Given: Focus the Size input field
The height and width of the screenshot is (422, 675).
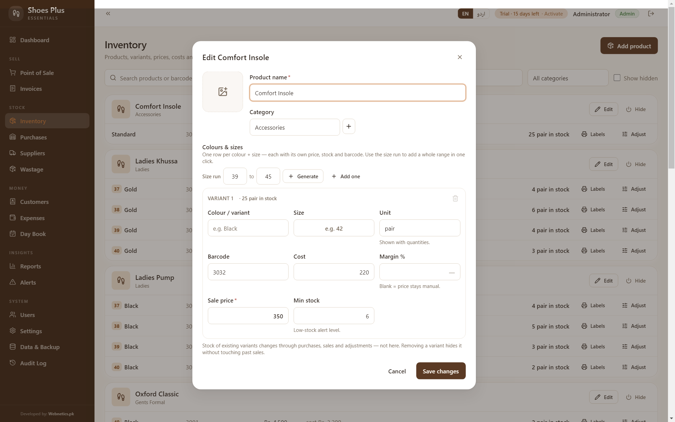Looking at the screenshot, I should coord(334,228).
